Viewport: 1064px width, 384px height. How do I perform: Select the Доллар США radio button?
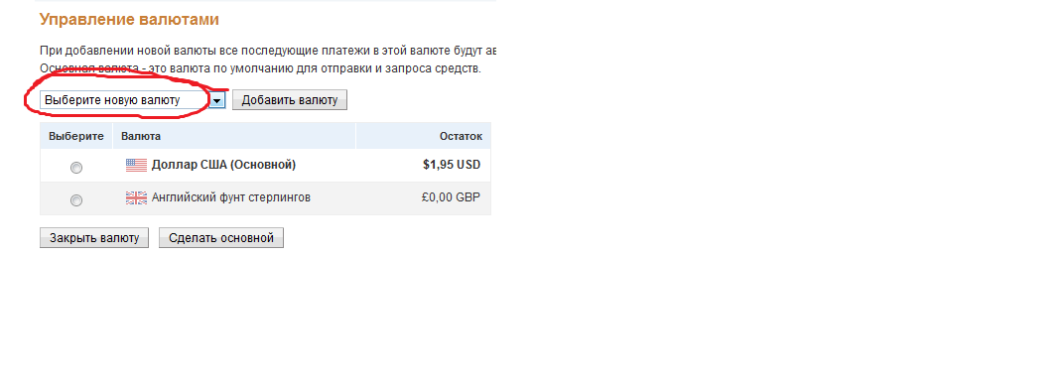pos(76,167)
